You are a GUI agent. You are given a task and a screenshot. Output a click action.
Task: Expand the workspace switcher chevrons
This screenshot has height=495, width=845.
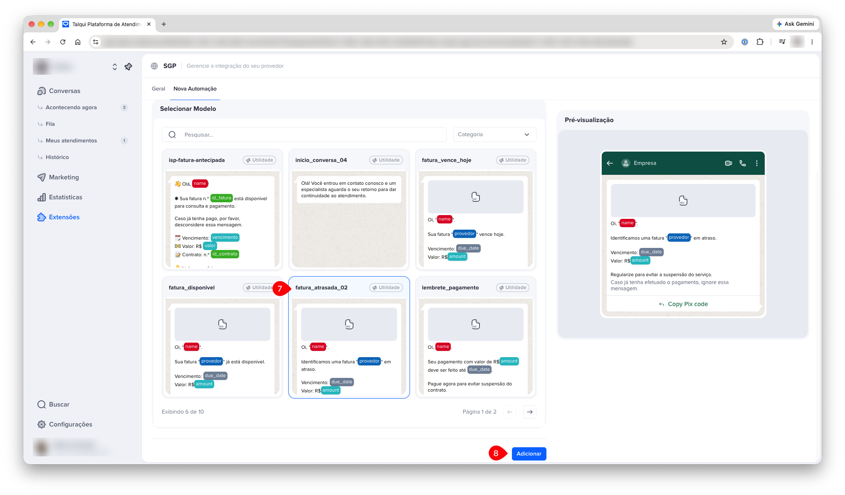click(114, 67)
